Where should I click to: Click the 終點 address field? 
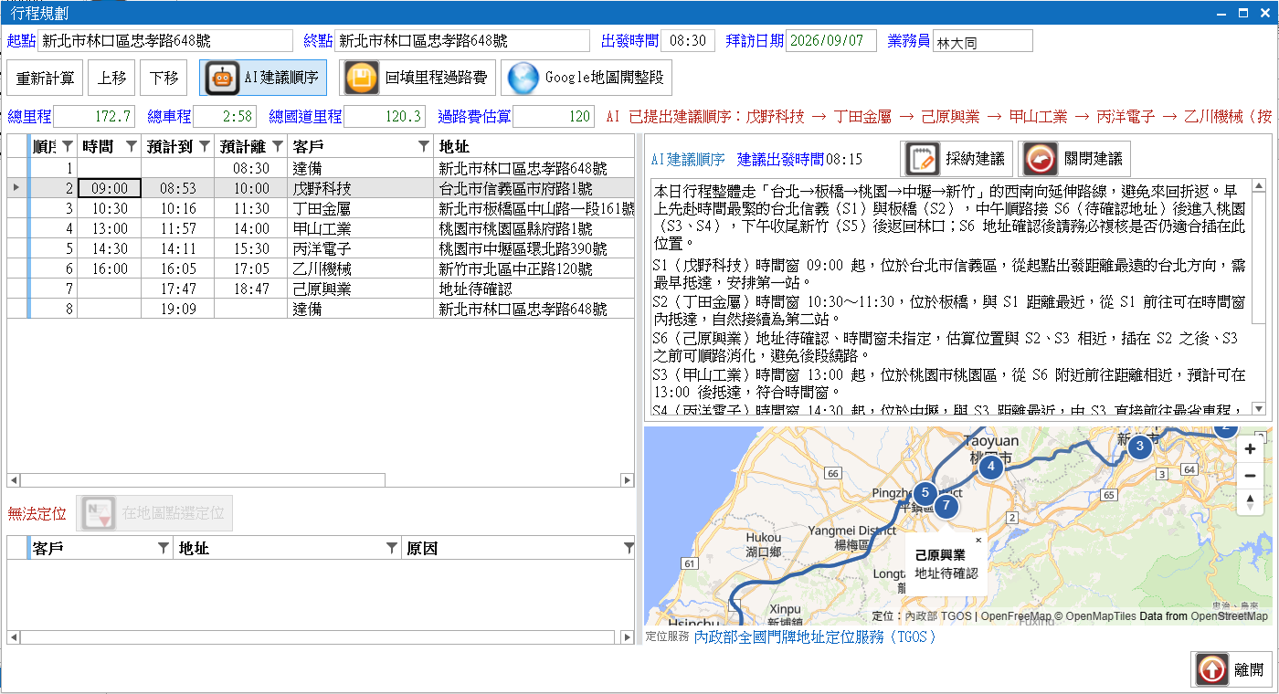pos(462,40)
